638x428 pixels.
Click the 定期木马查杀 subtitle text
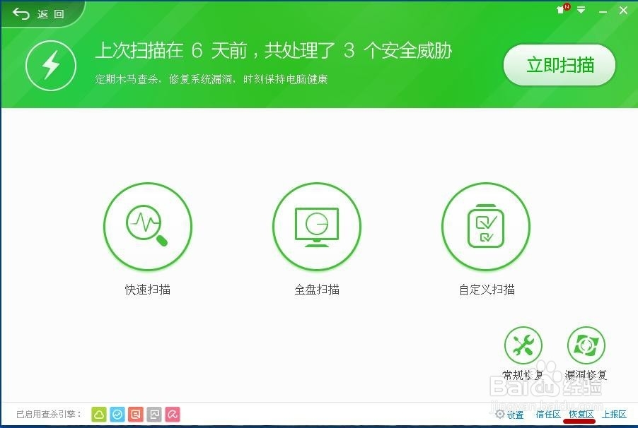(x=211, y=79)
